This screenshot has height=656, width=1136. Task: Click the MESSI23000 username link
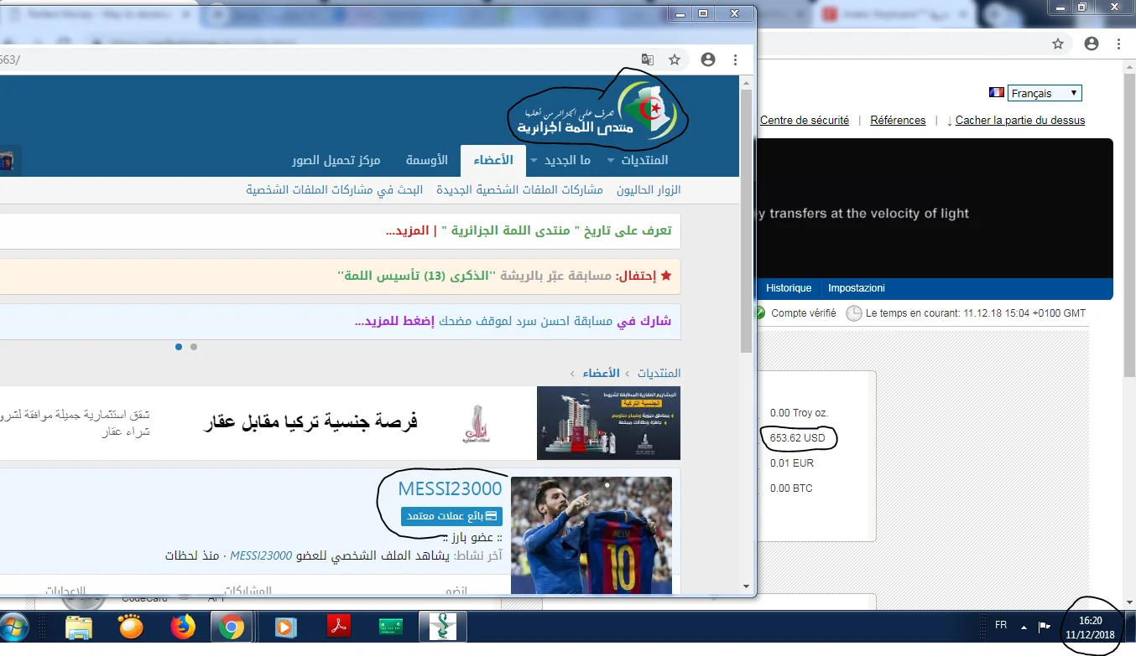(450, 488)
